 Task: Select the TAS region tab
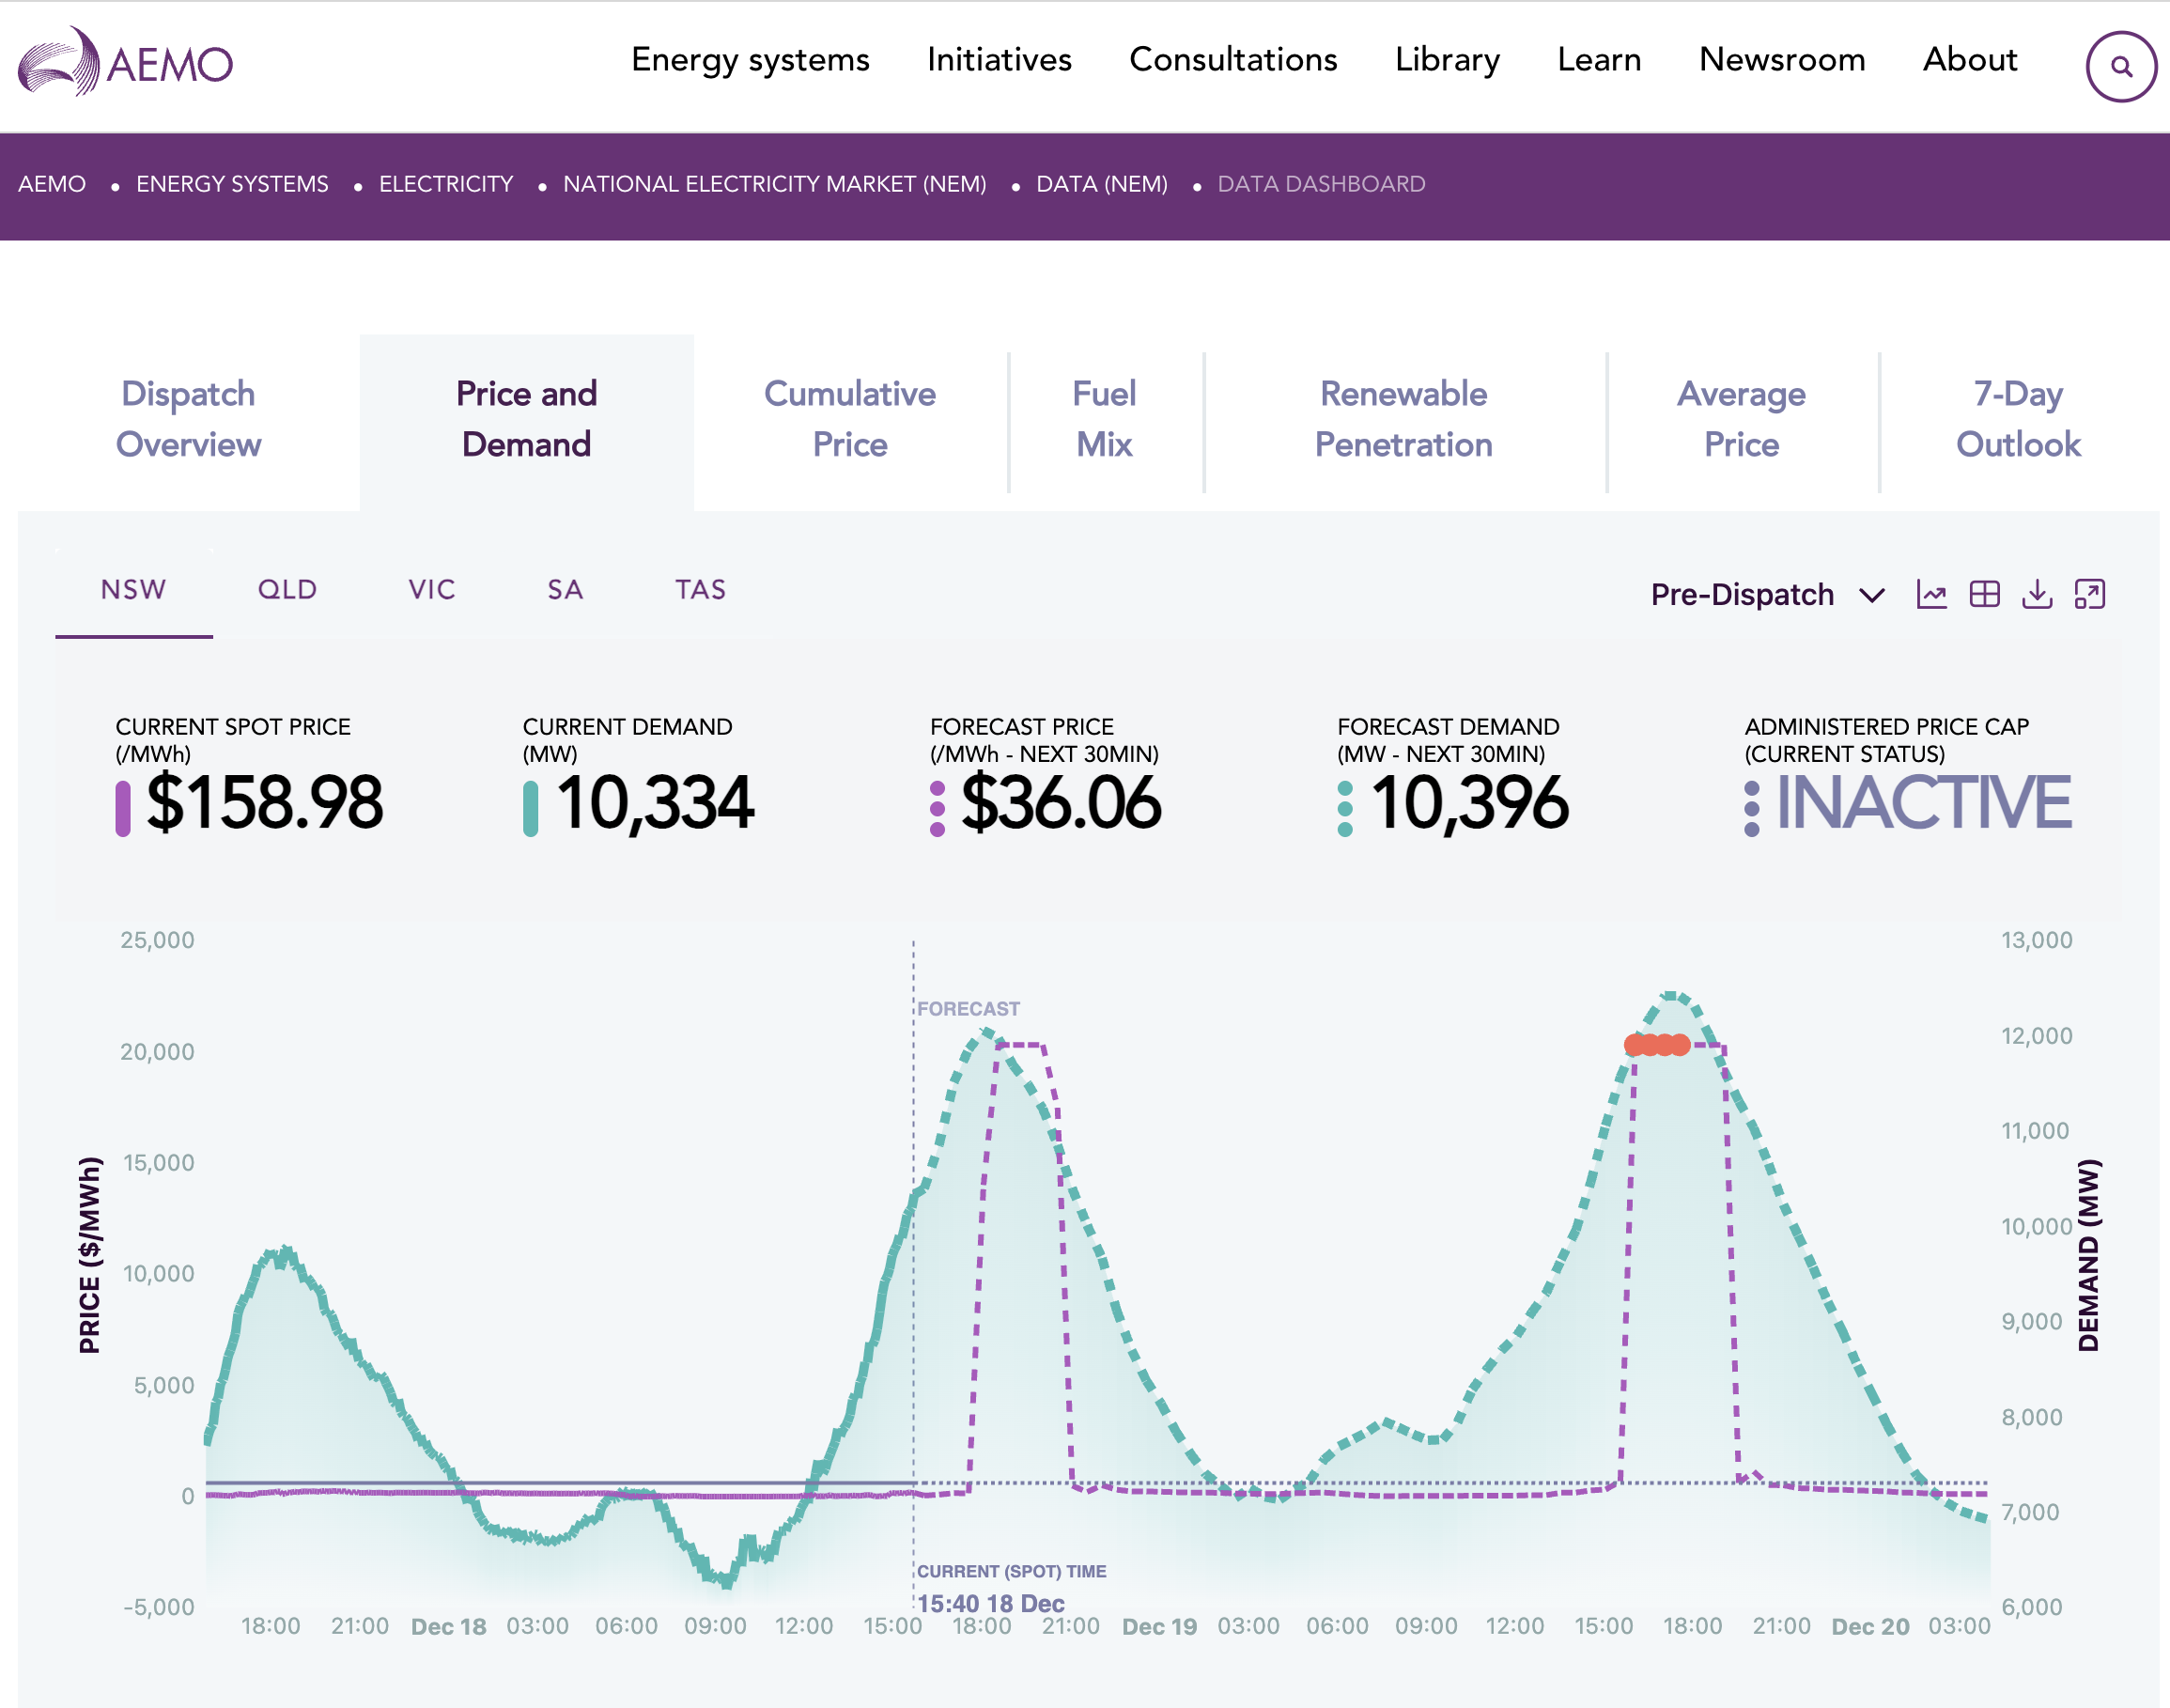click(x=700, y=590)
